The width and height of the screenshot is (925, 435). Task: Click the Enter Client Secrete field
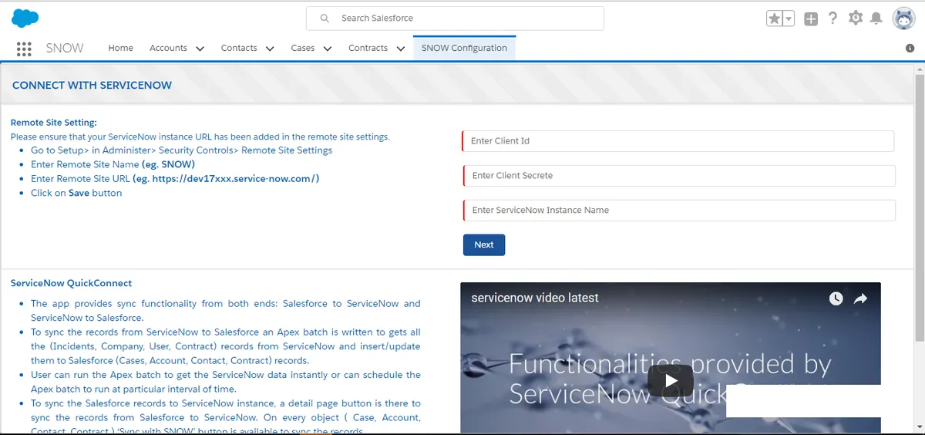(x=678, y=176)
